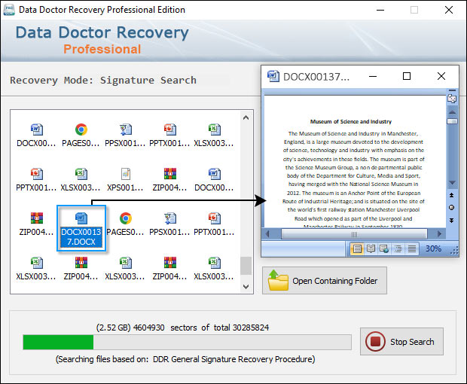This screenshot has width=467, height=384.
Task: Click the 30% zoom level in preview
Action: coord(433,248)
